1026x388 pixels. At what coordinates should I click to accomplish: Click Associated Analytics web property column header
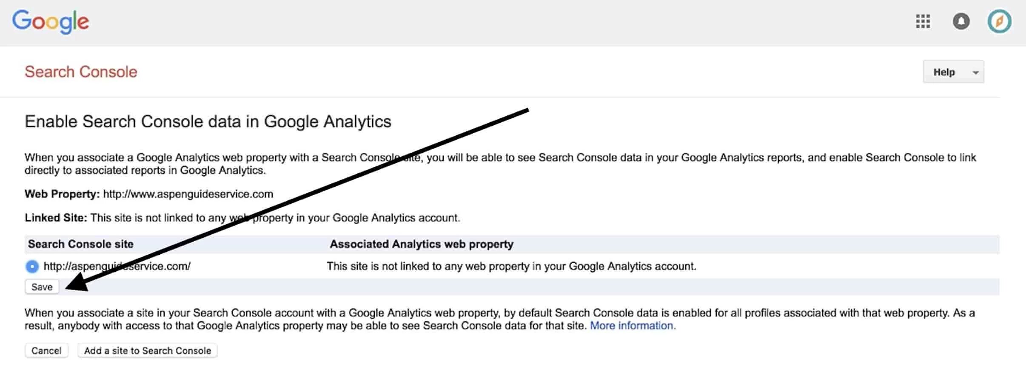coord(422,244)
